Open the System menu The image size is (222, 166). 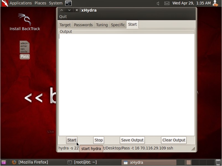tap(56, 3)
